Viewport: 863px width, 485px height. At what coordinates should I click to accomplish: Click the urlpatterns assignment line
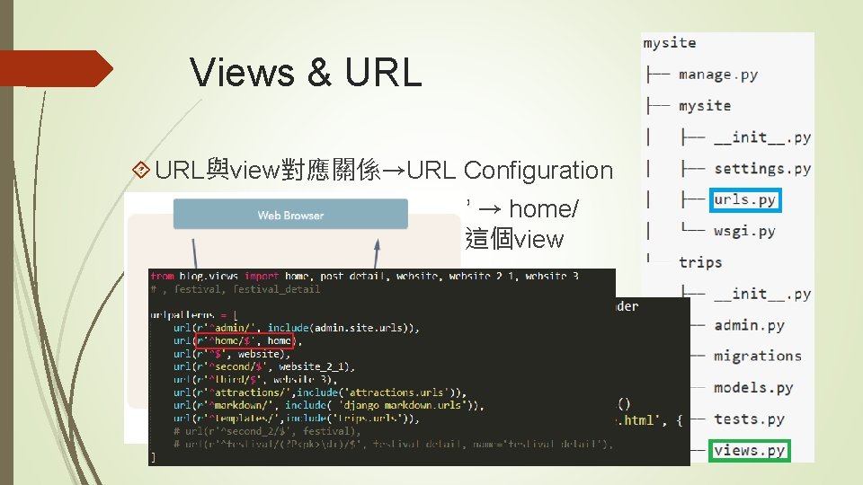(x=194, y=315)
